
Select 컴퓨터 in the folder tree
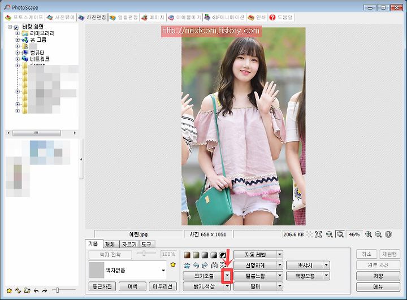[x=37, y=53]
